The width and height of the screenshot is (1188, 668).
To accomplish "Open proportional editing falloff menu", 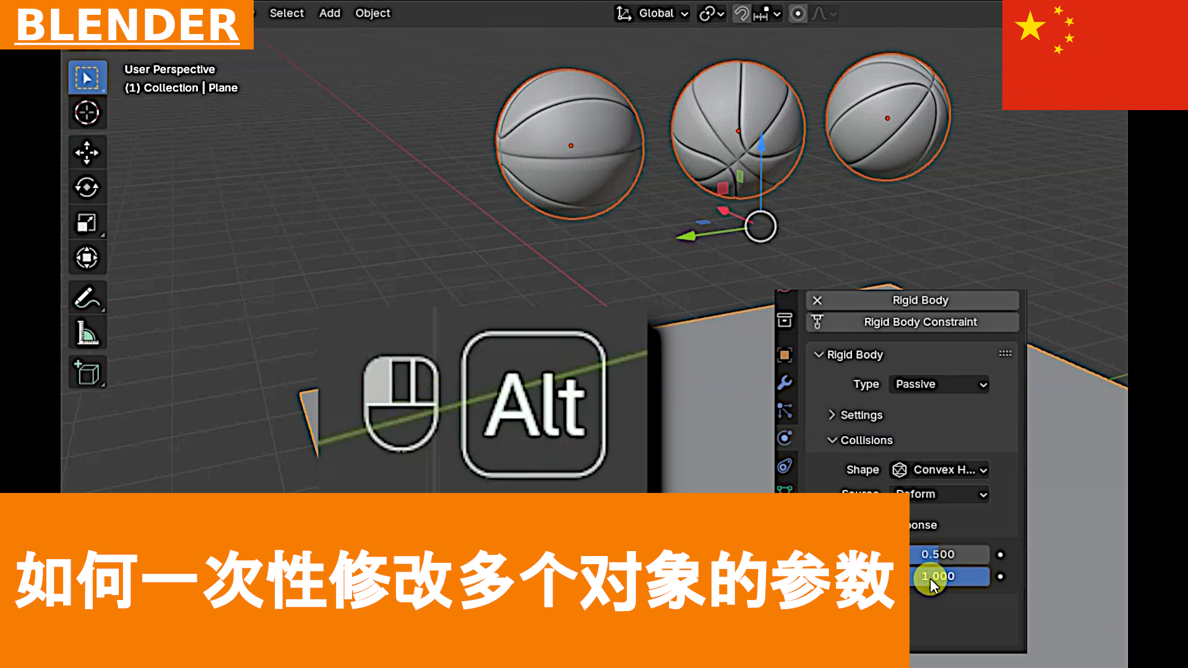I will point(824,14).
